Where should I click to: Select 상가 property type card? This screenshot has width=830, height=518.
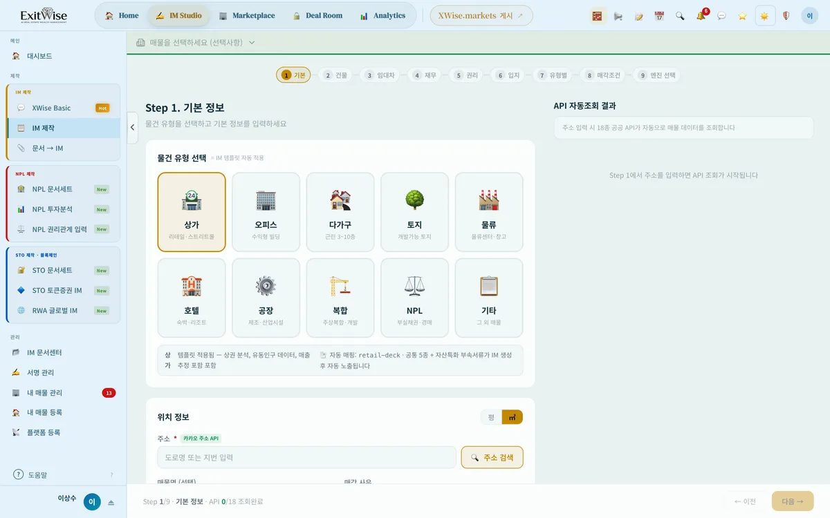192,212
